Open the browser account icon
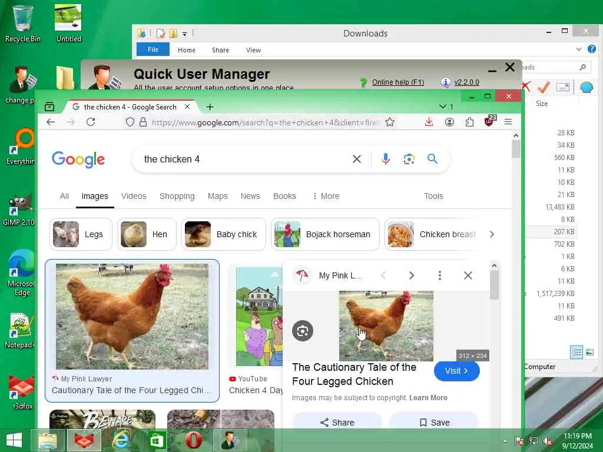 [x=449, y=122]
